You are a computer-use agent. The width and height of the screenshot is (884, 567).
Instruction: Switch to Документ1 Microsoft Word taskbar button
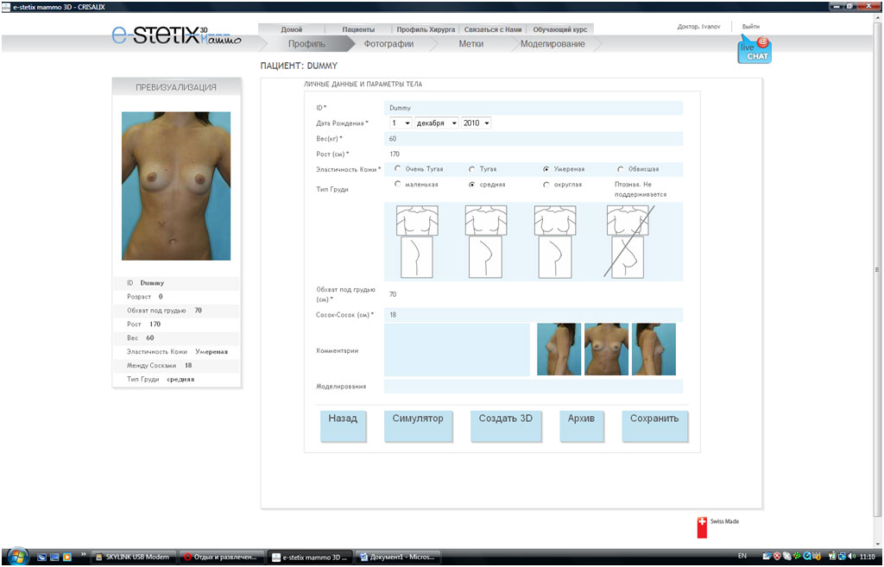coord(397,557)
